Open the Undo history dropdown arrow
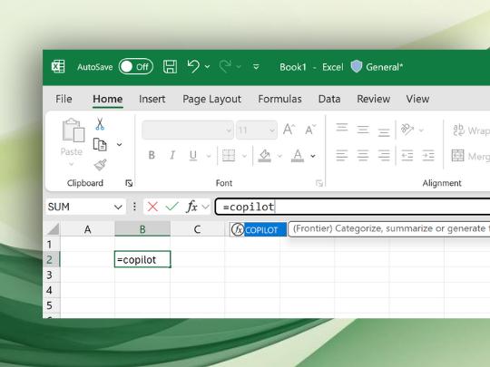Image resolution: width=490 pixels, height=367 pixels. click(208, 67)
